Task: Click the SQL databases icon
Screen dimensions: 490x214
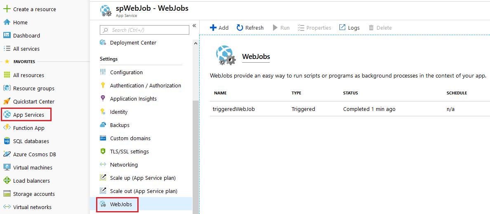Action: click(x=7, y=141)
